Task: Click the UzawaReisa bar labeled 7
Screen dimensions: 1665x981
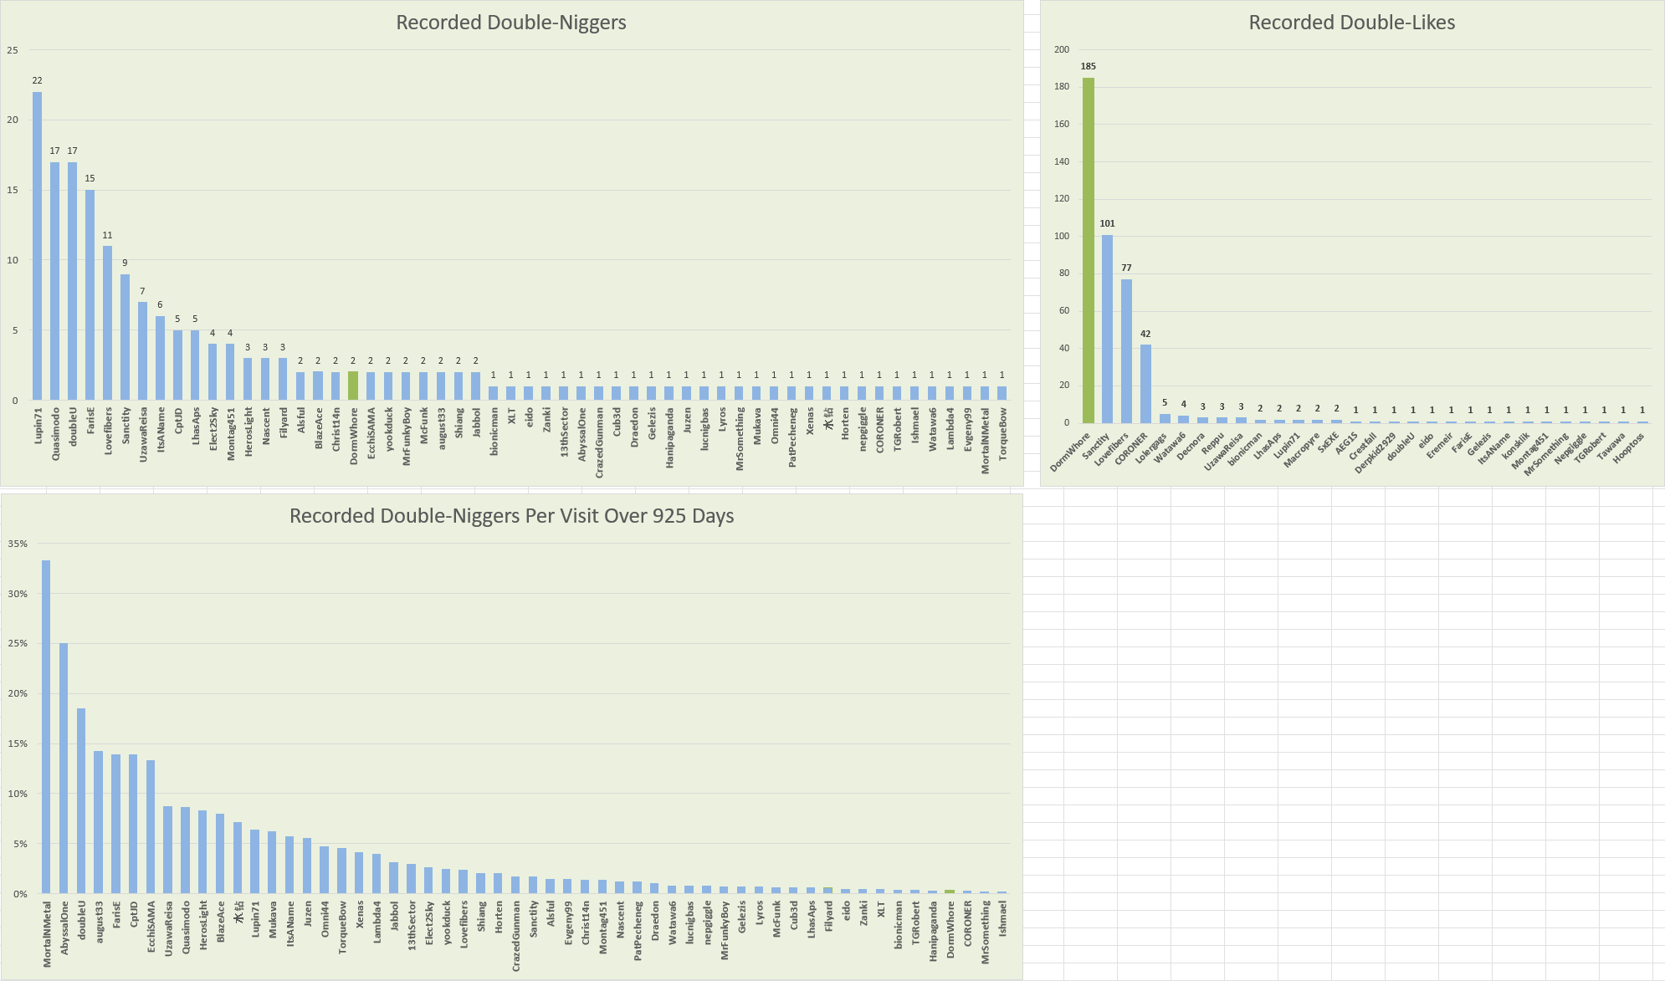Action: pyautogui.click(x=142, y=351)
